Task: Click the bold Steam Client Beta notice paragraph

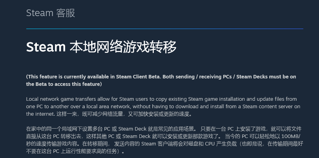Action: coord(161,80)
